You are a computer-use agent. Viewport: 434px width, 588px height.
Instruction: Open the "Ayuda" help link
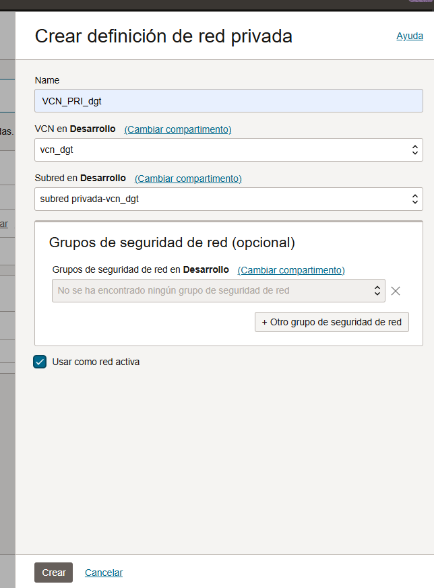[410, 36]
